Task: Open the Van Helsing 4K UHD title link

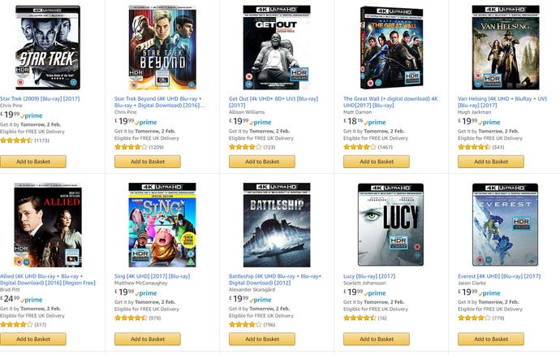Action: point(502,102)
